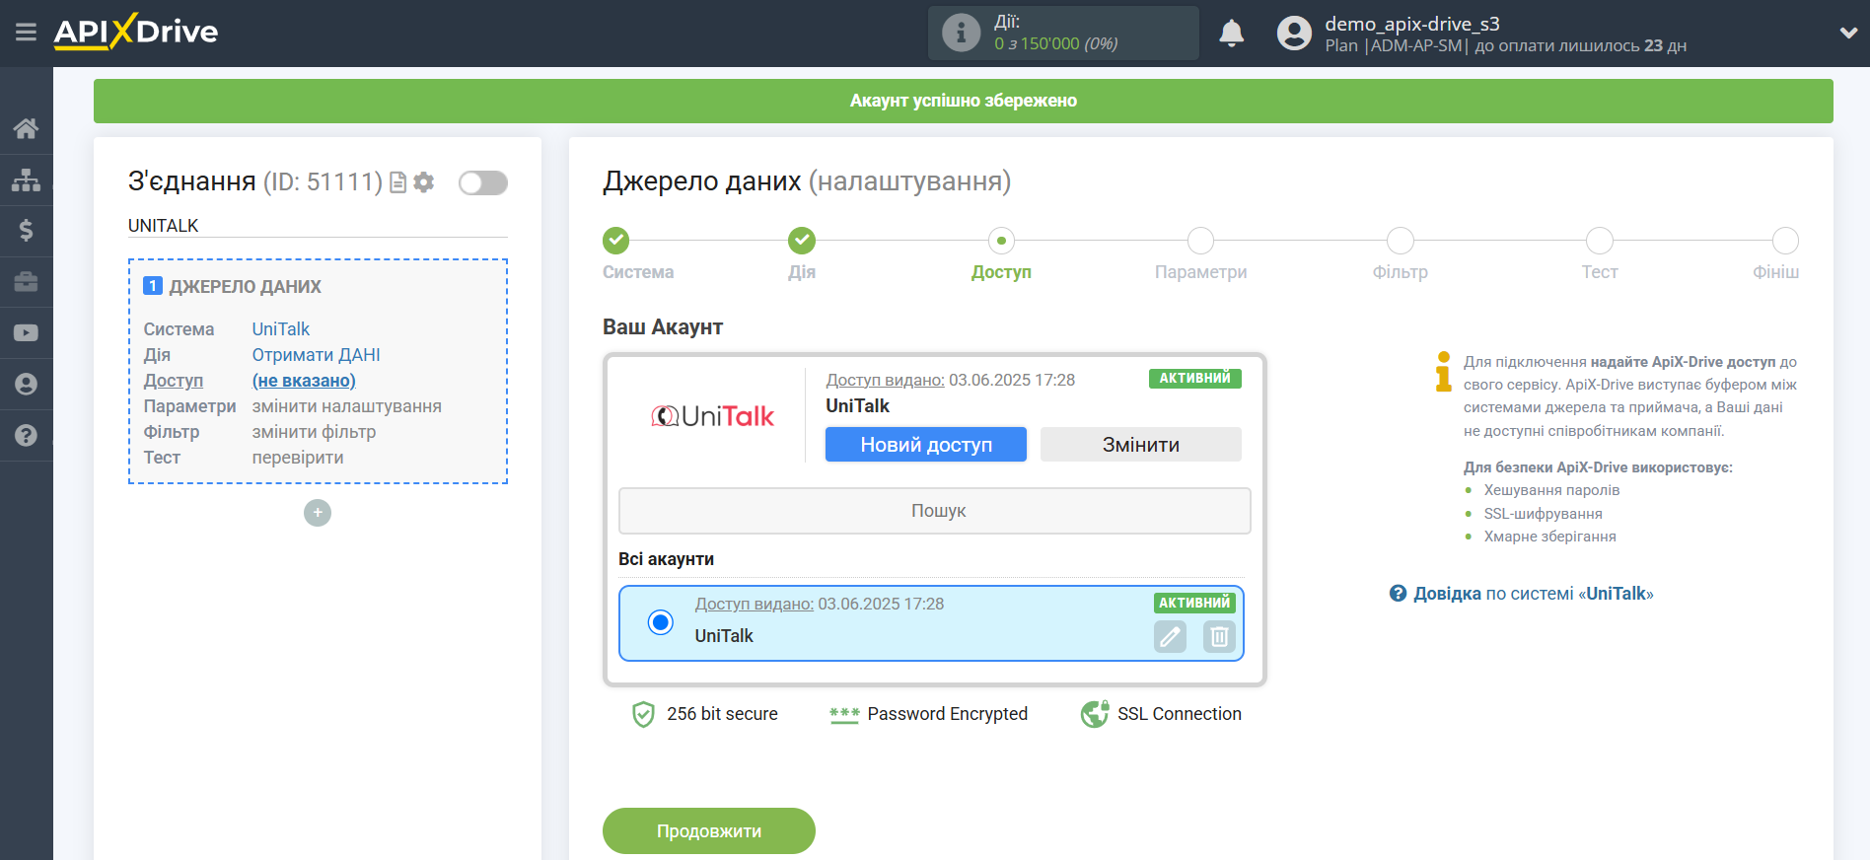
Task: Expand the account dropdown chevron
Action: 1848,33
